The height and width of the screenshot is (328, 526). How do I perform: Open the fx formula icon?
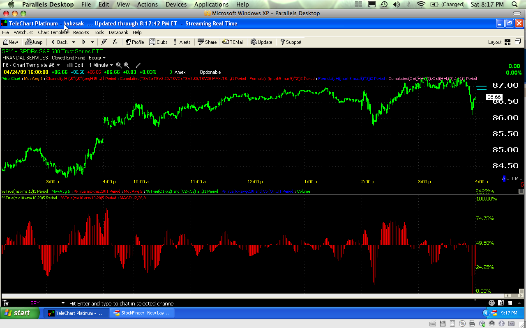[115, 42]
